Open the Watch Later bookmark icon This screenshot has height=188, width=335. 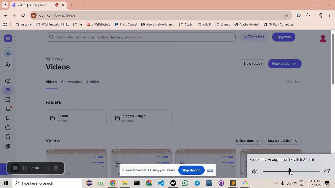click(x=8, y=118)
